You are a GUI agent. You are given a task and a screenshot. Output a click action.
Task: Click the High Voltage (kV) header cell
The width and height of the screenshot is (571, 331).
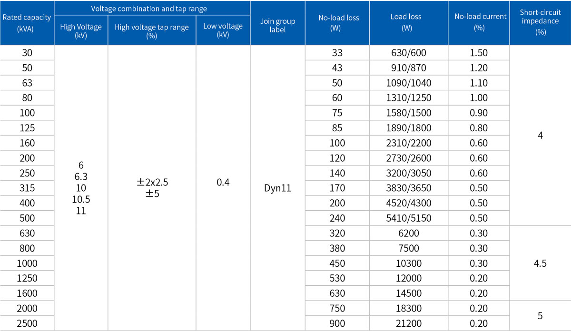click(81, 31)
